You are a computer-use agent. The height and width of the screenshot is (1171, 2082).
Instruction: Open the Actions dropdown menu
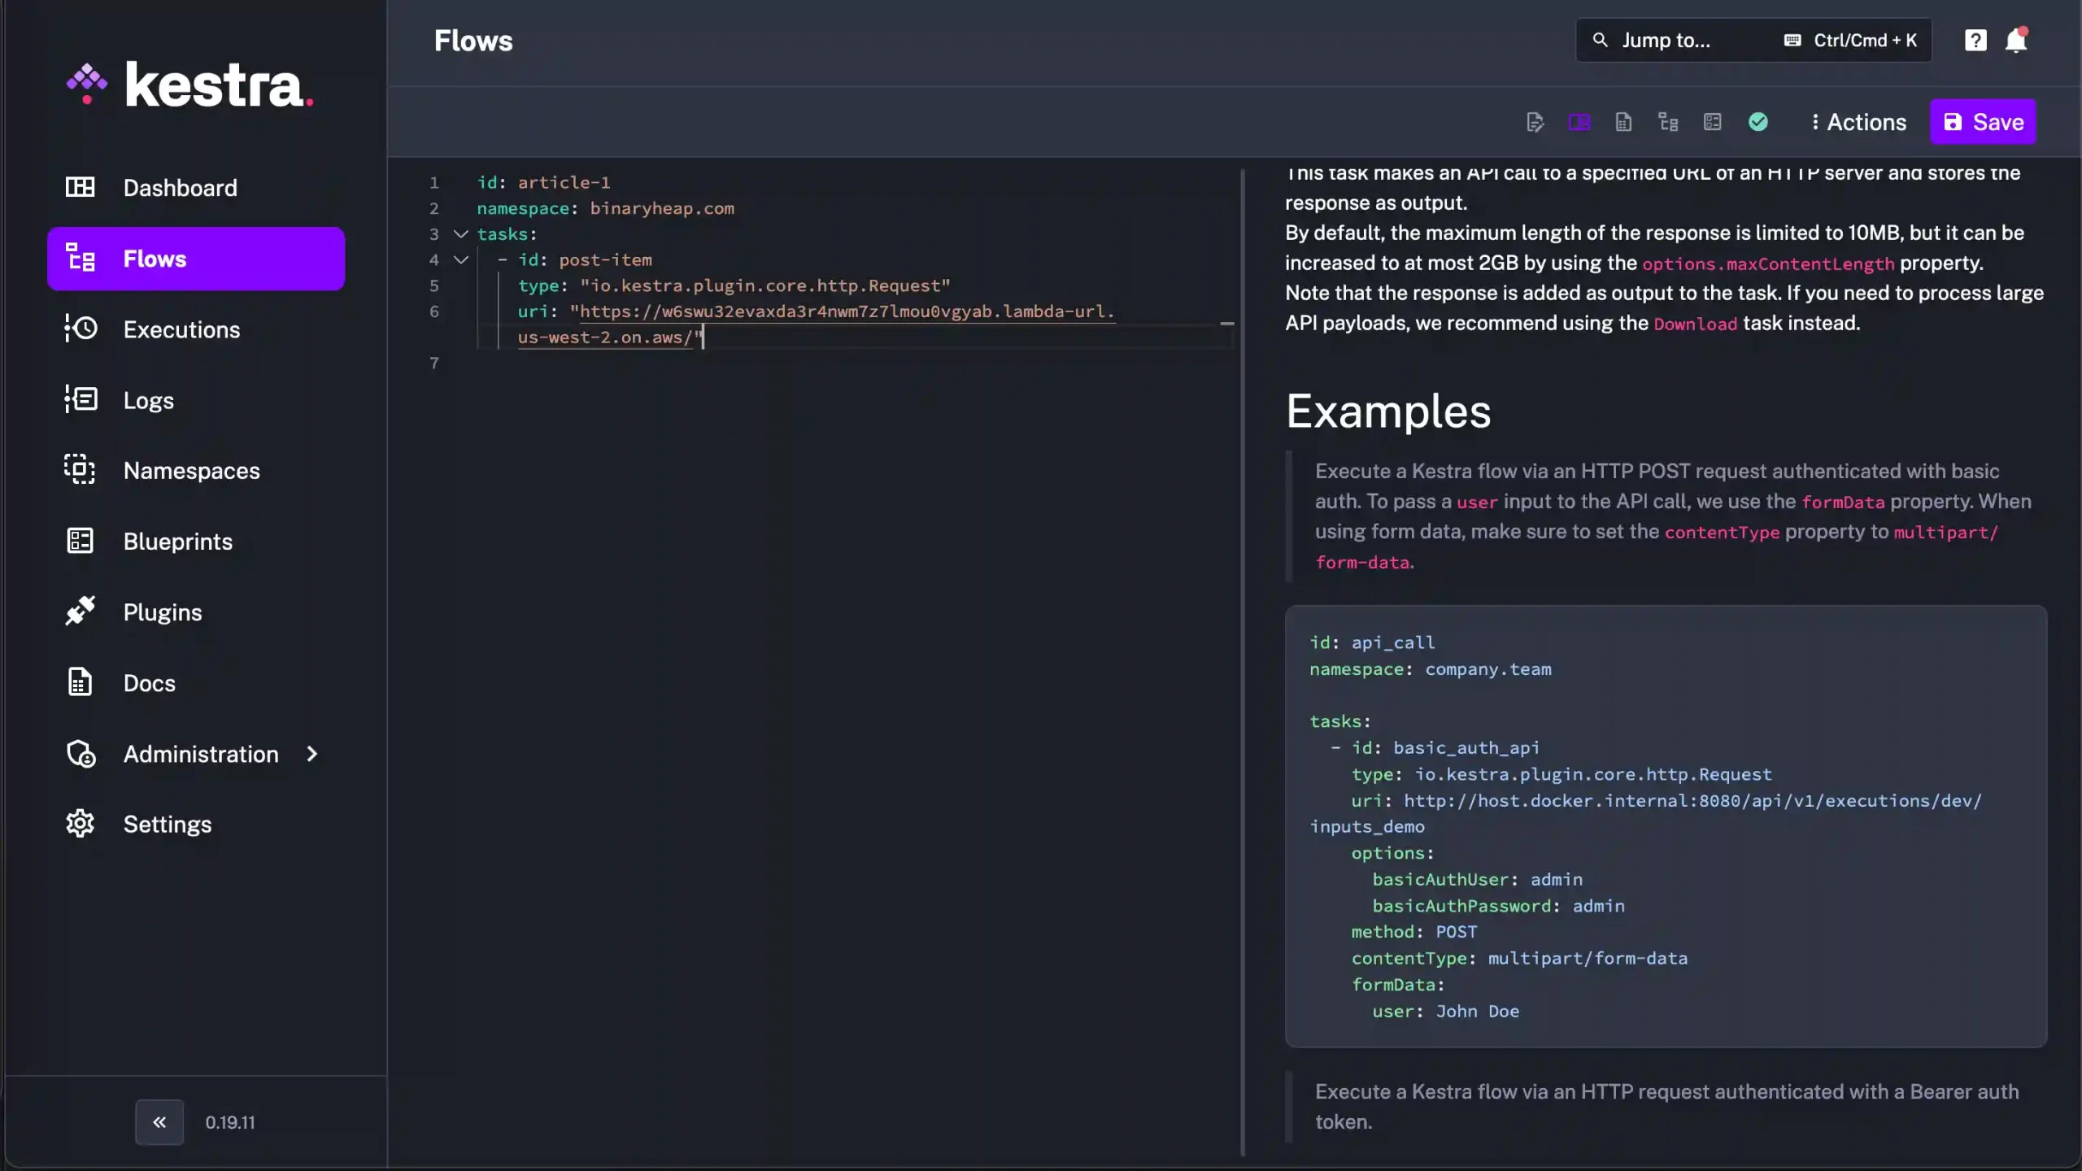point(1858,122)
